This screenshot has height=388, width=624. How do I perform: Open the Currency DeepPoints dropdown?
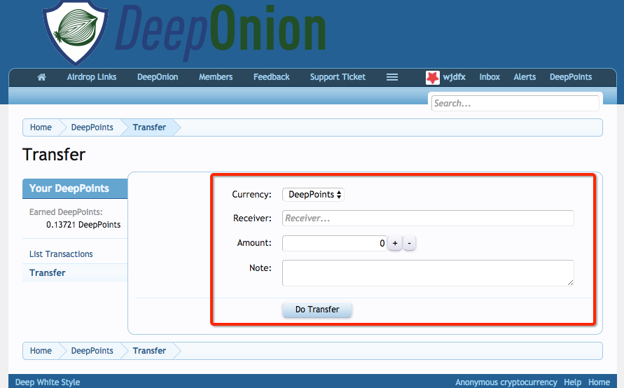pyautogui.click(x=313, y=195)
